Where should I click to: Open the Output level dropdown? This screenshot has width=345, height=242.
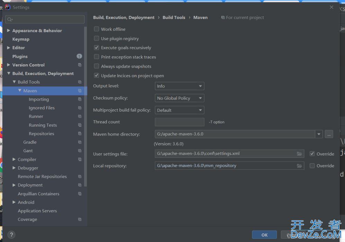(180, 86)
